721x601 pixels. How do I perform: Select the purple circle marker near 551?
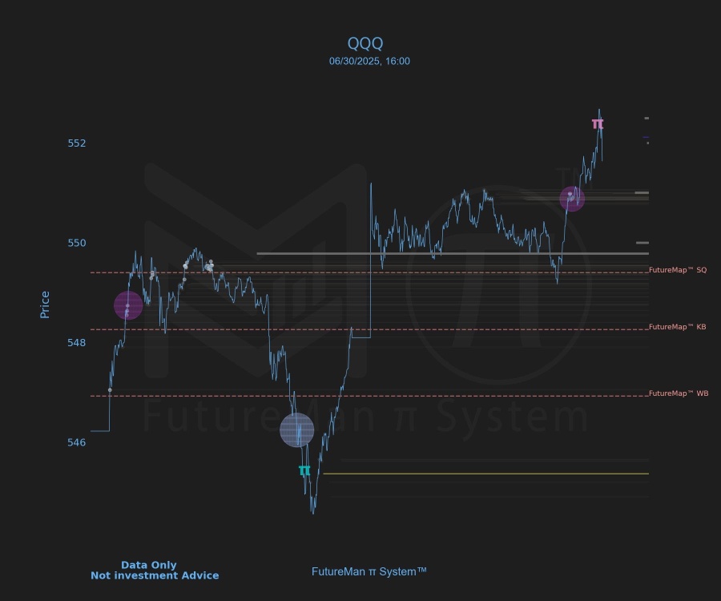[x=571, y=199]
